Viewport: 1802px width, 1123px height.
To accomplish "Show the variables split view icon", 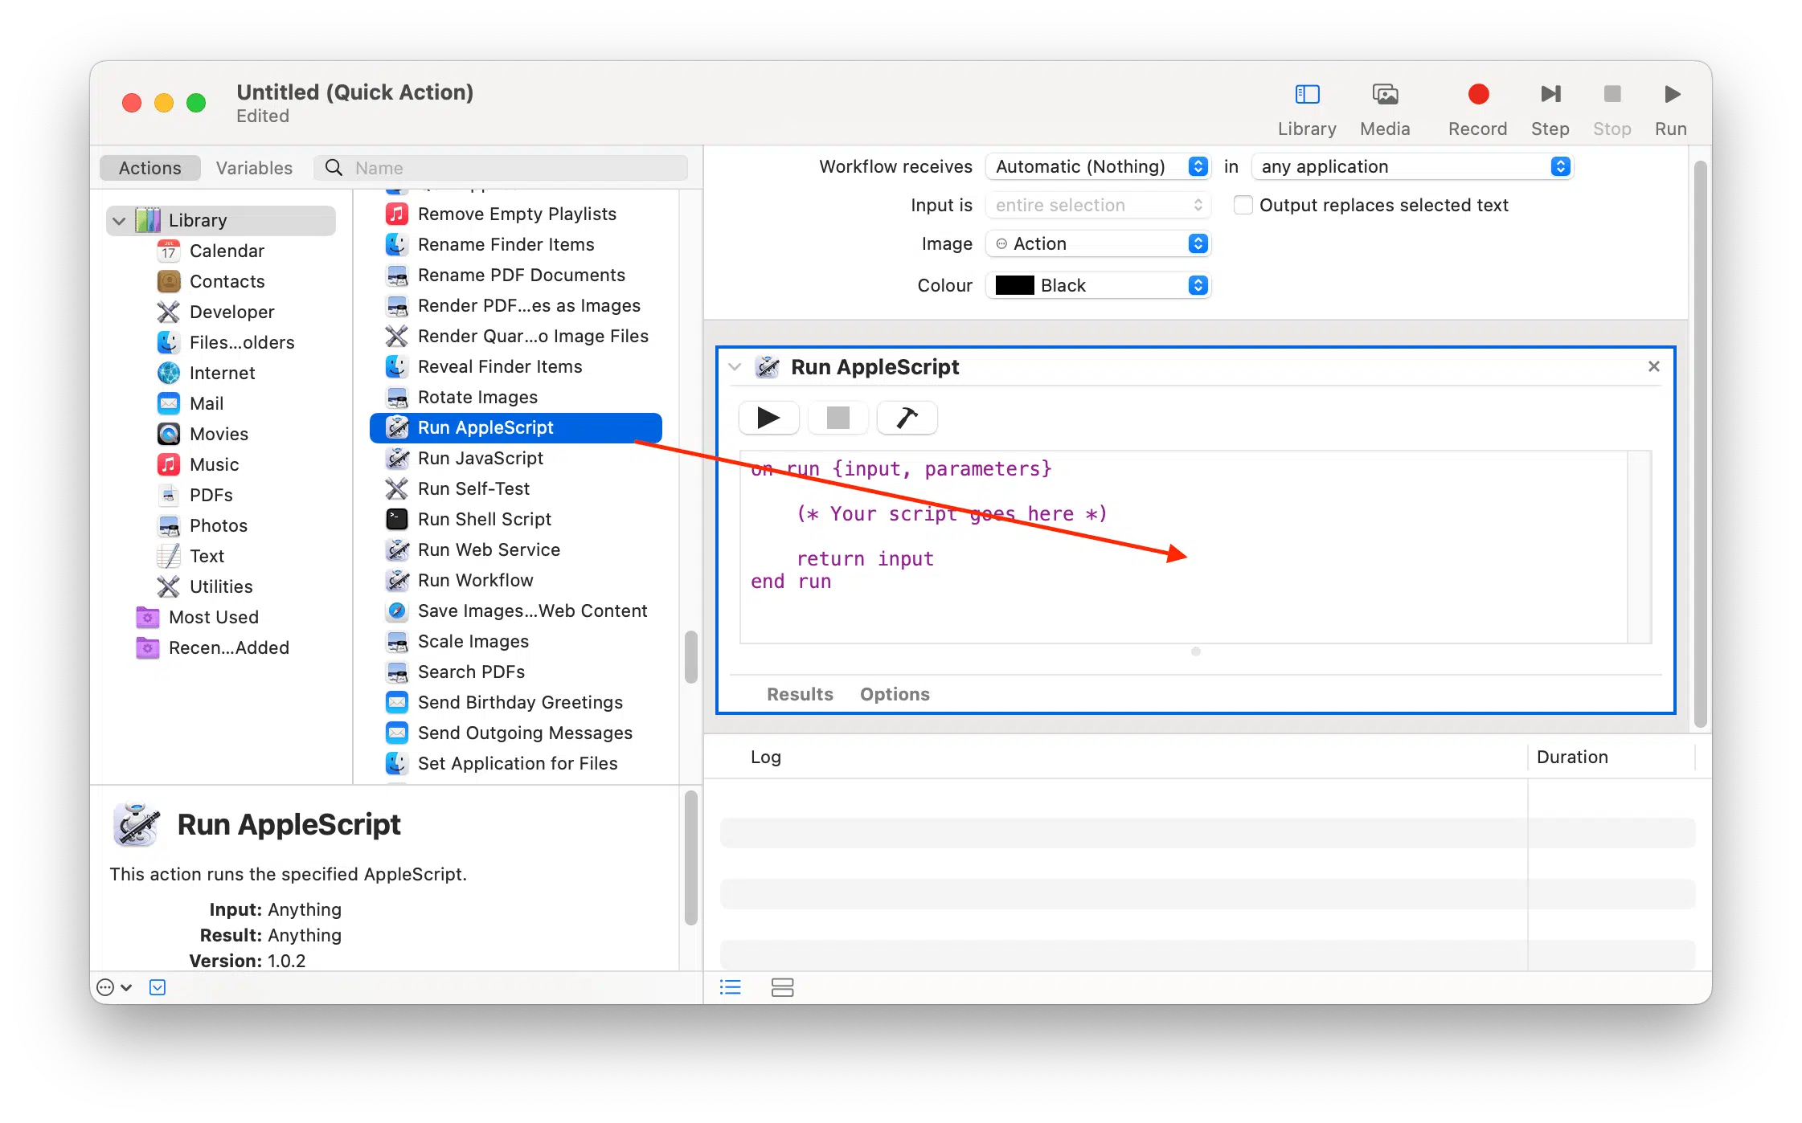I will point(782,987).
